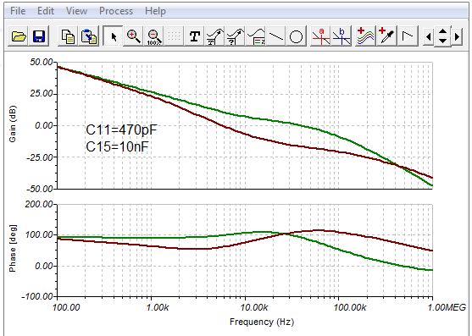Toggle the dotted grid toolbar button
The width and height of the screenshot is (472, 336).
tap(174, 36)
